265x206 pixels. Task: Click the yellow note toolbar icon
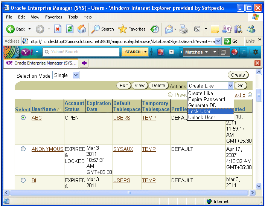[x=215, y=29]
